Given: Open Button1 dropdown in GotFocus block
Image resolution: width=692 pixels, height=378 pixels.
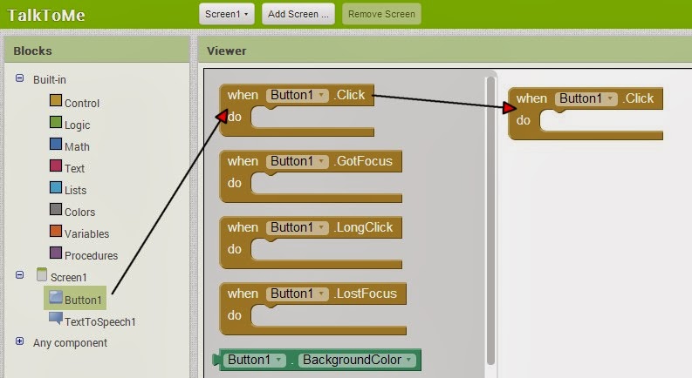Looking at the screenshot, I should (x=297, y=161).
